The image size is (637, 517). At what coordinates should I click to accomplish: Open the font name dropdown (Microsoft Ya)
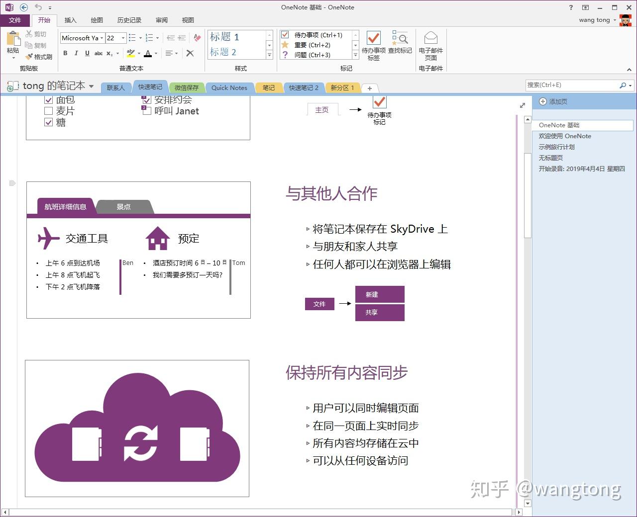tap(102, 38)
